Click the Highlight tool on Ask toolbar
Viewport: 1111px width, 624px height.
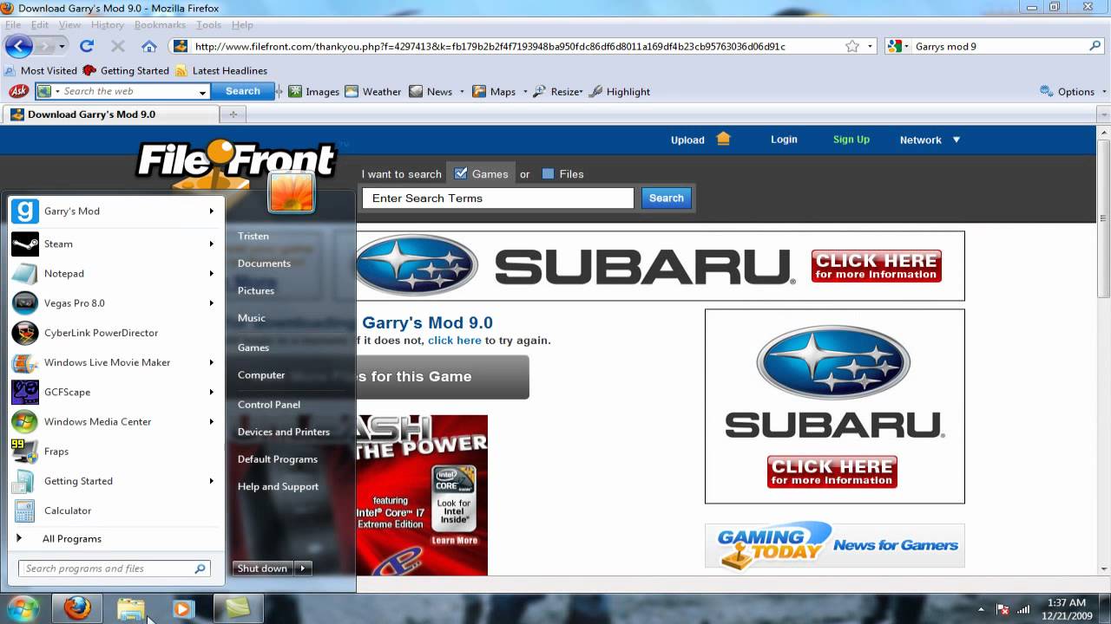pos(620,91)
